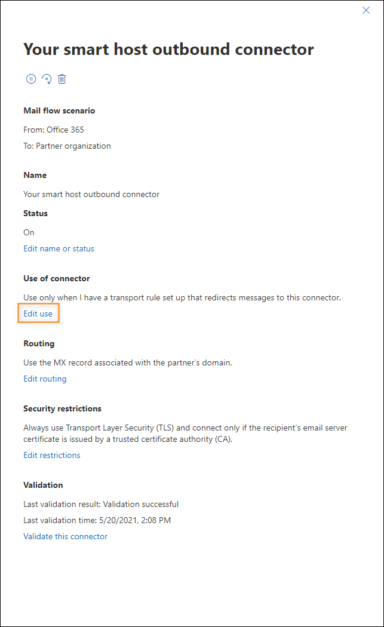Open the Edit routing link

point(45,379)
